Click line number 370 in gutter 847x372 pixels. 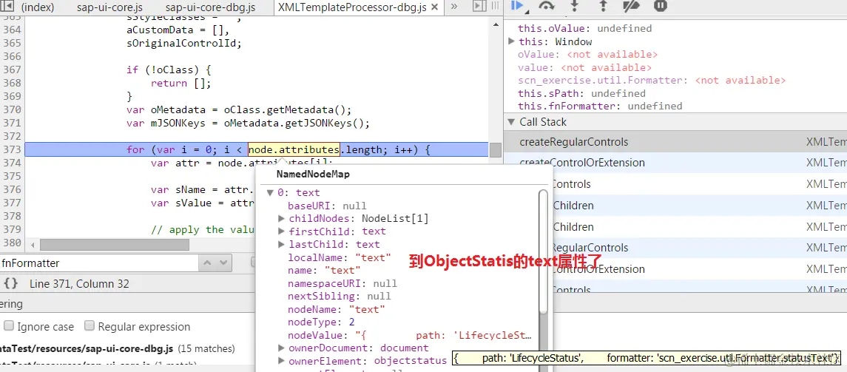coord(12,109)
